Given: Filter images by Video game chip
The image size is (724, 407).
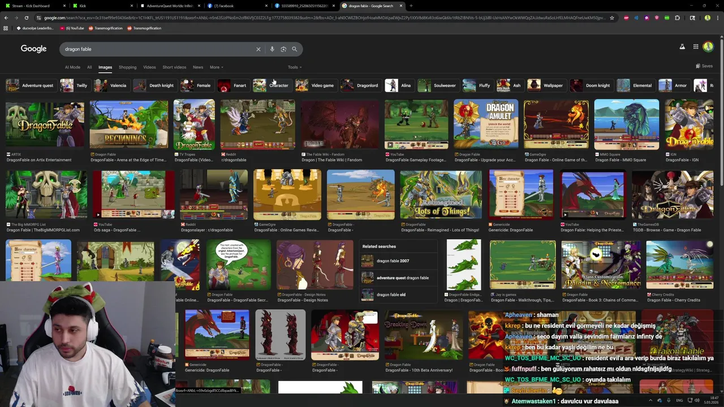Looking at the screenshot, I should (315, 85).
